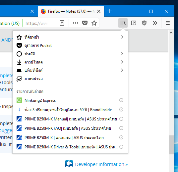Select the Firefox — Notes (57.0) tab
178x172 pixels.
(x=71, y=11)
